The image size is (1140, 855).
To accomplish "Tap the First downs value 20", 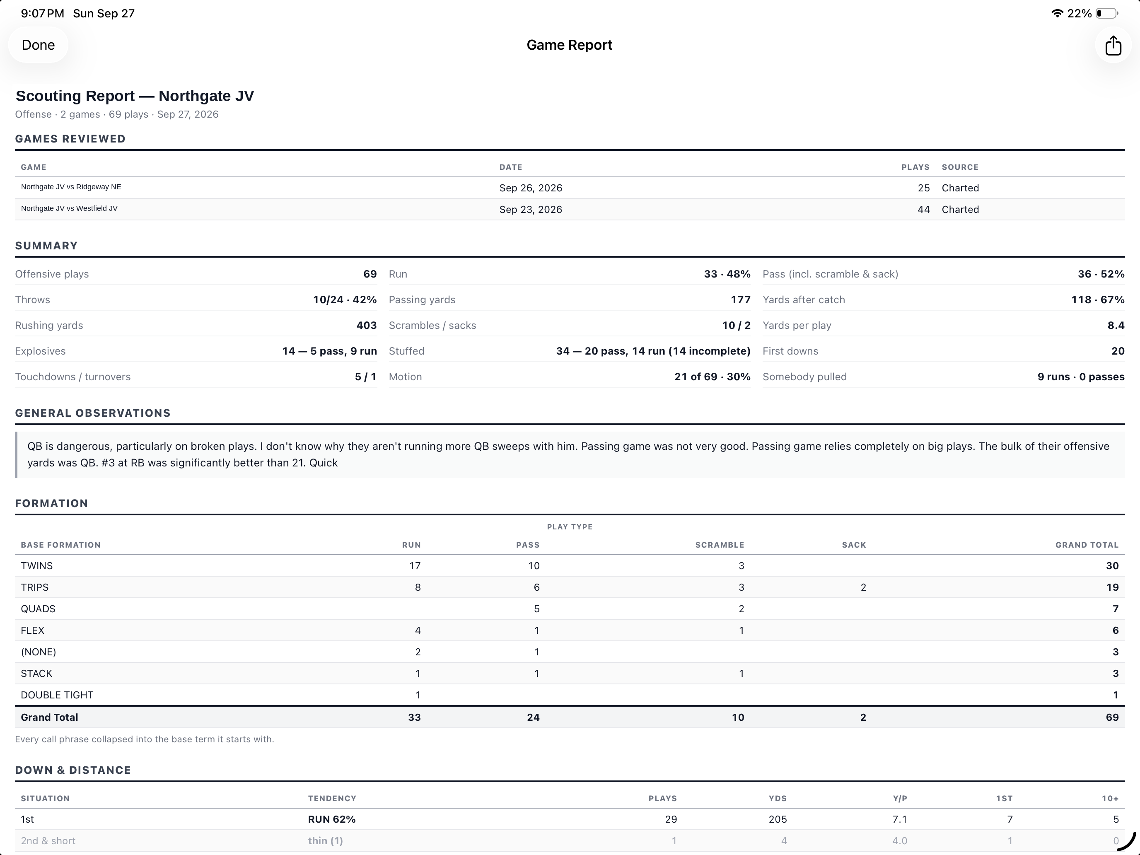I will click(x=1118, y=351).
